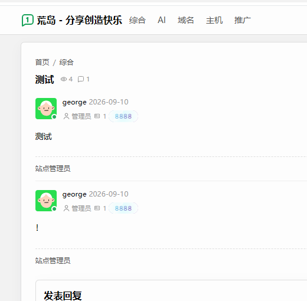307x301 pixels.
Task: Click the first post's user role icon
Action: (66, 116)
